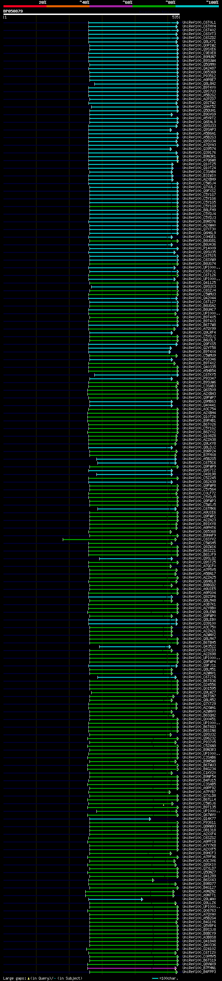Click the ~100% label in the legend
Viewport: 222px width, 981px height.
[x=212, y=2]
